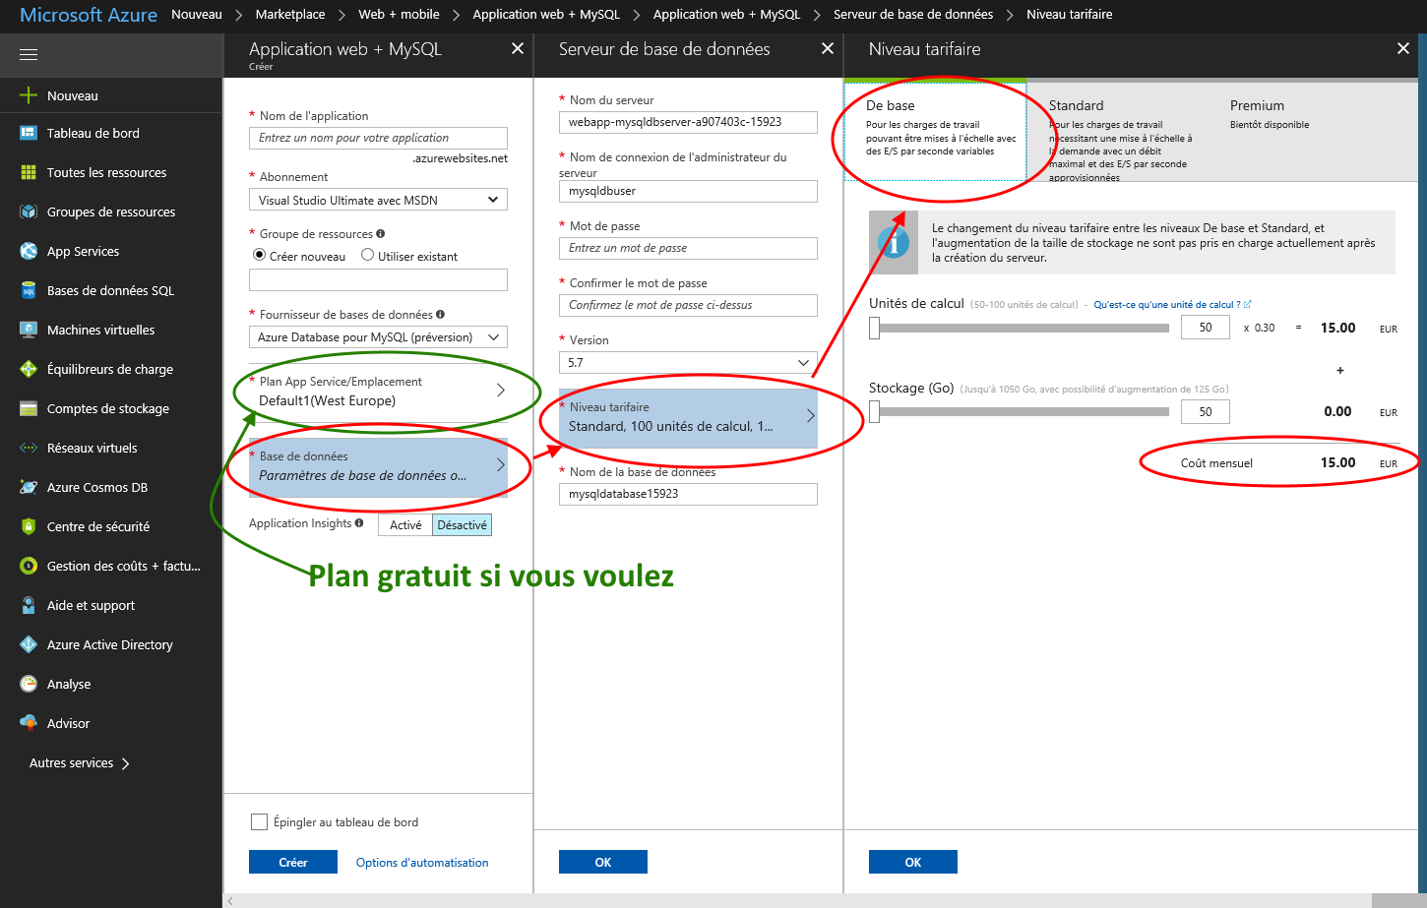Click Azure Cosmos DB icon
The width and height of the screenshot is (1427, 908).
[29, 487]
